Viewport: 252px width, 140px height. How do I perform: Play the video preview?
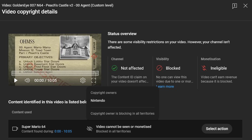click(16, 80)
